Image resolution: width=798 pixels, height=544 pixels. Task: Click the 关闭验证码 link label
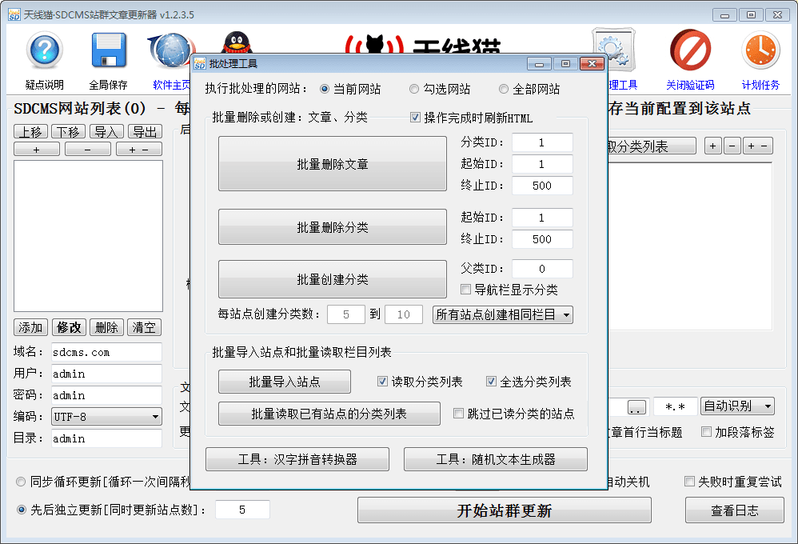[690, 85]
